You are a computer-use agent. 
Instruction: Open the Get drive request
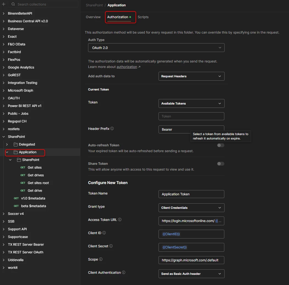pyautogui.click(x=35, y=190)
